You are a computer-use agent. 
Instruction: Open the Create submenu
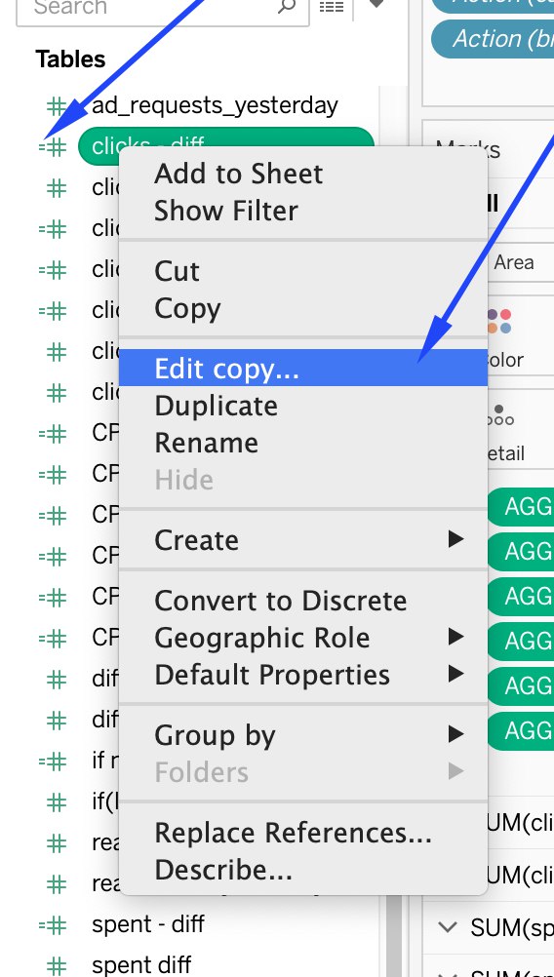[303, 540]
